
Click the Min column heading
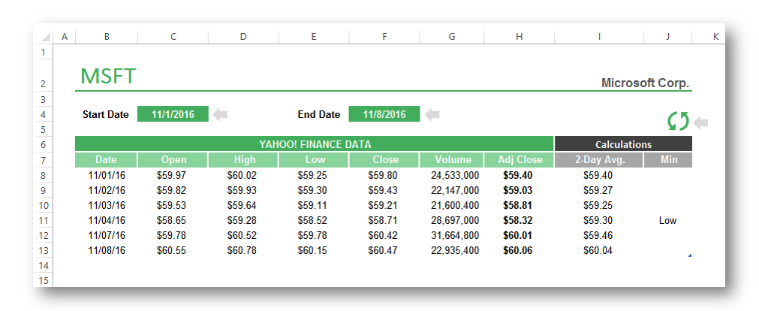pyautogui.click(x=668, y=160)
